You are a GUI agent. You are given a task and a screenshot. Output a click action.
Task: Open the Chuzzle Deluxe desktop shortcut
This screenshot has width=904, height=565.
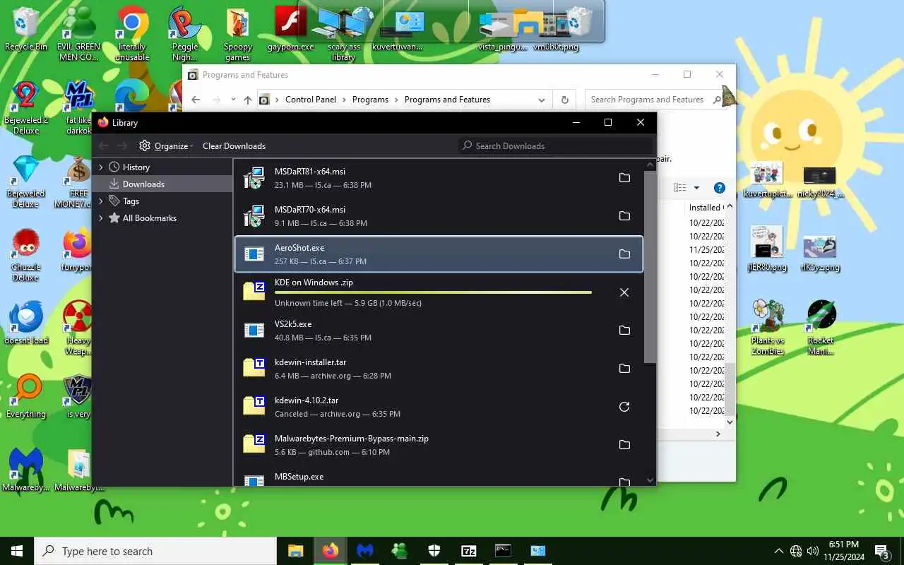pos(26,255)
